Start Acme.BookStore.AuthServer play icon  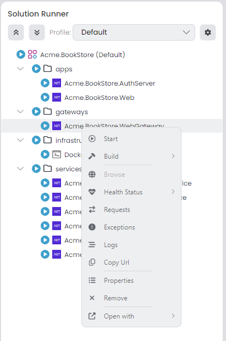tap(45, 83)
